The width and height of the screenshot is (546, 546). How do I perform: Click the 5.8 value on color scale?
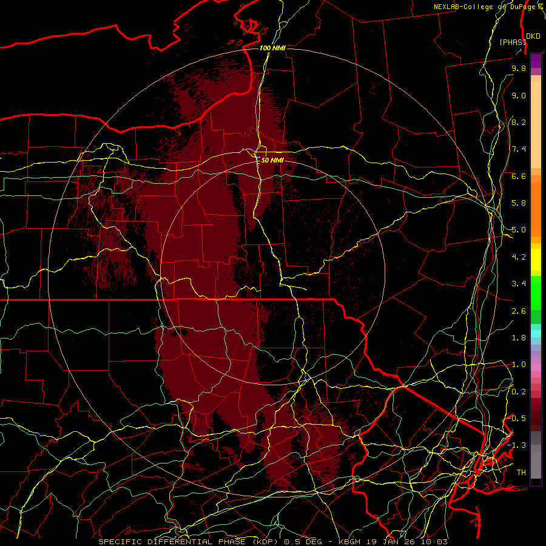[519, 203]
